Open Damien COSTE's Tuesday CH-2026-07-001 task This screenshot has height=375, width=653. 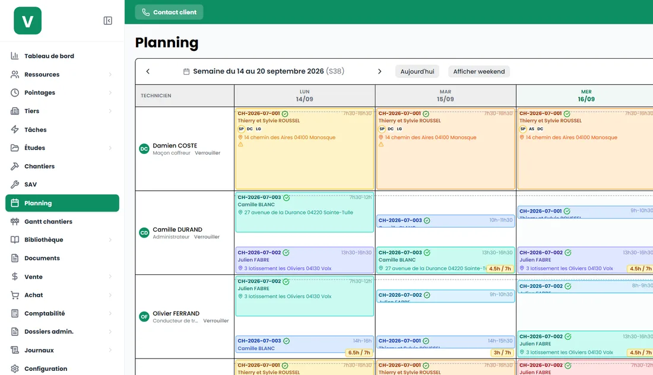click(445, 149)
